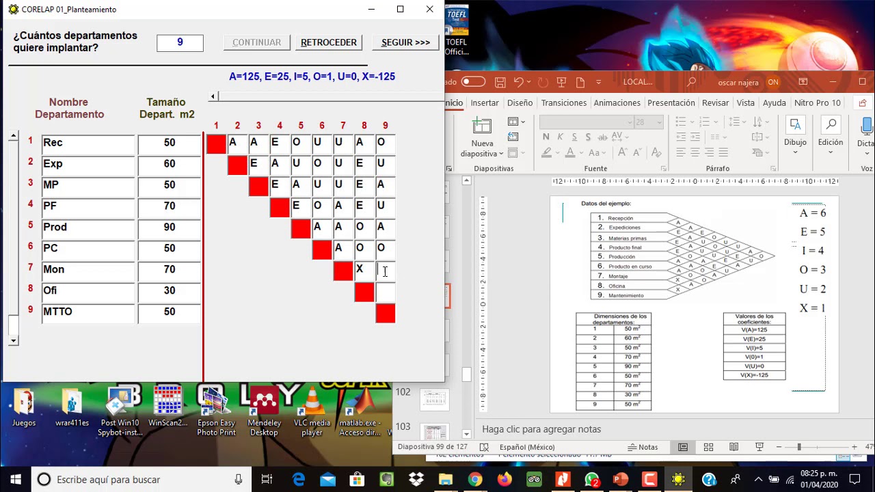Open VLC media player desktop shortcut
The width and height of the screenshot is (875, 492).
click(312, 411)
